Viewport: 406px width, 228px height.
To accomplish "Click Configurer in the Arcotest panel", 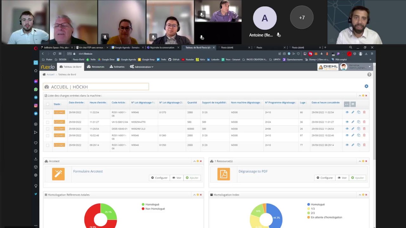I will [159, 178].
